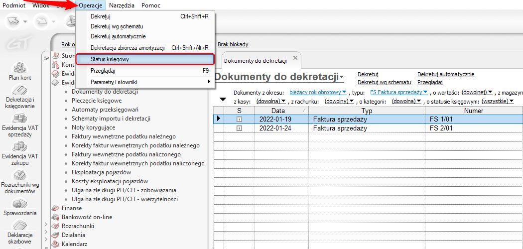Click the Dekretuj automatycznie link
The height and width of the screenshot is (249, 523).
pyautogui.click(x=445, y=74)
